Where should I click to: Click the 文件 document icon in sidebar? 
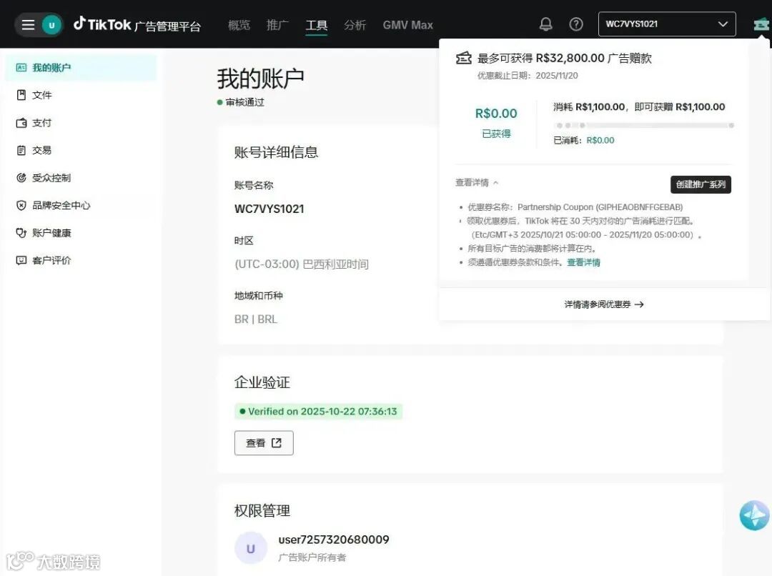click(x=21, y=95)
